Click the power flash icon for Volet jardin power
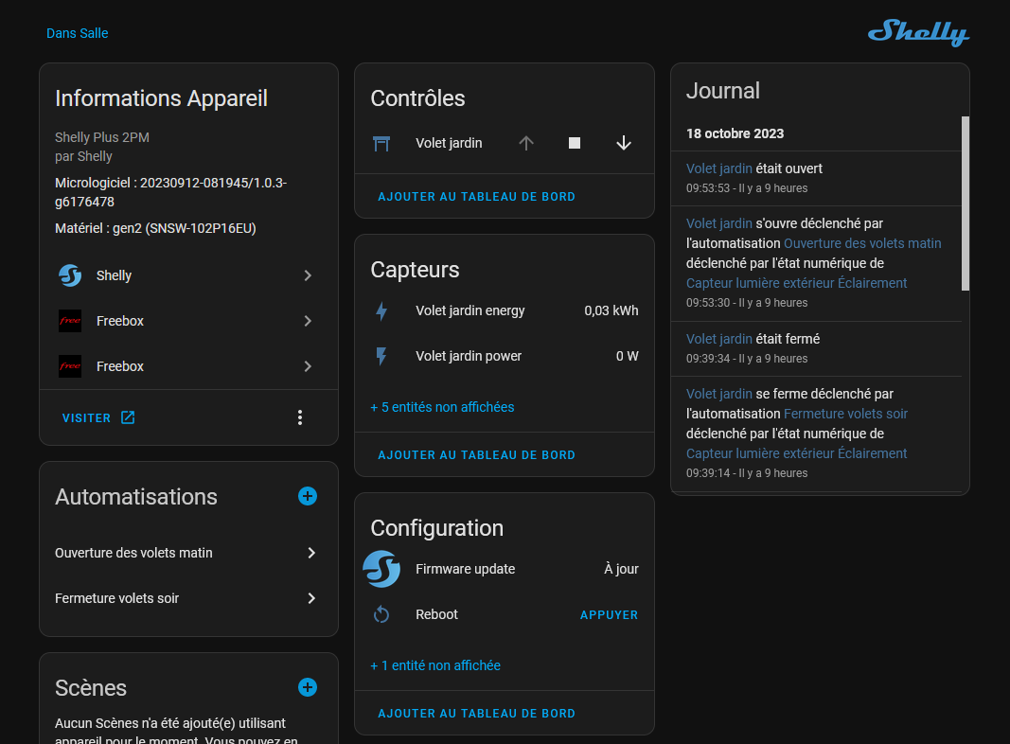 pyautogui.click(x=381, y=356)
